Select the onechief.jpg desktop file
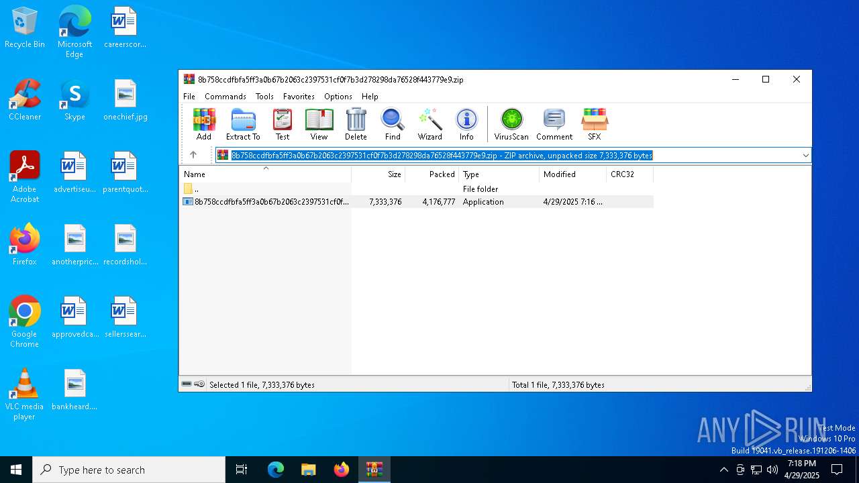Image resolution: width=859 pixels, height=483 pixels. coord(125,100)
